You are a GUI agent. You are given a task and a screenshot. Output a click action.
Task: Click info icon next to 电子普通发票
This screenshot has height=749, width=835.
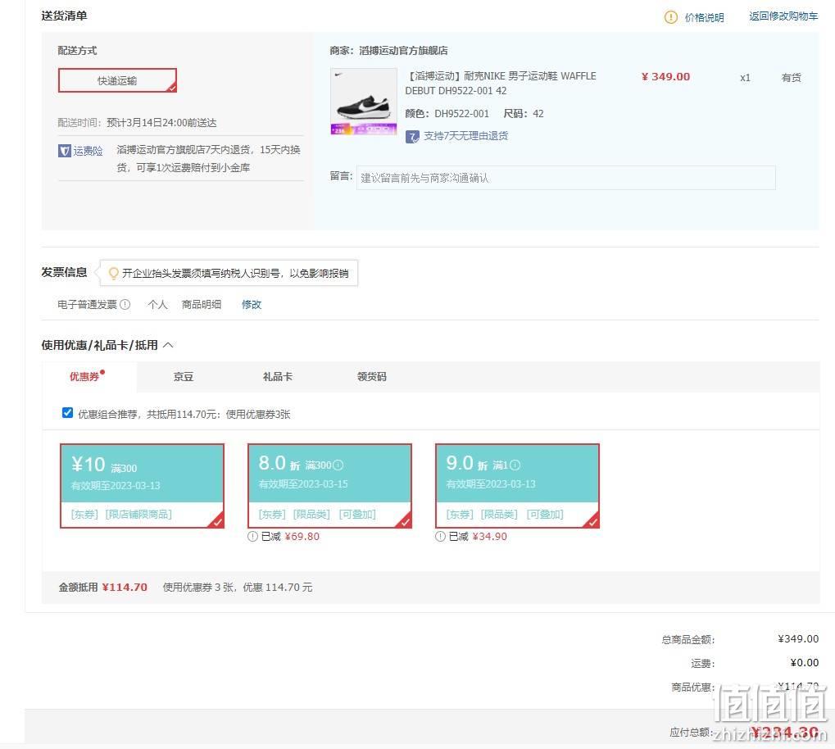(x=125, y=304)
